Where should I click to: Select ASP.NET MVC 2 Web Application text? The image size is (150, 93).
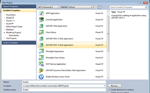point(59,39)
